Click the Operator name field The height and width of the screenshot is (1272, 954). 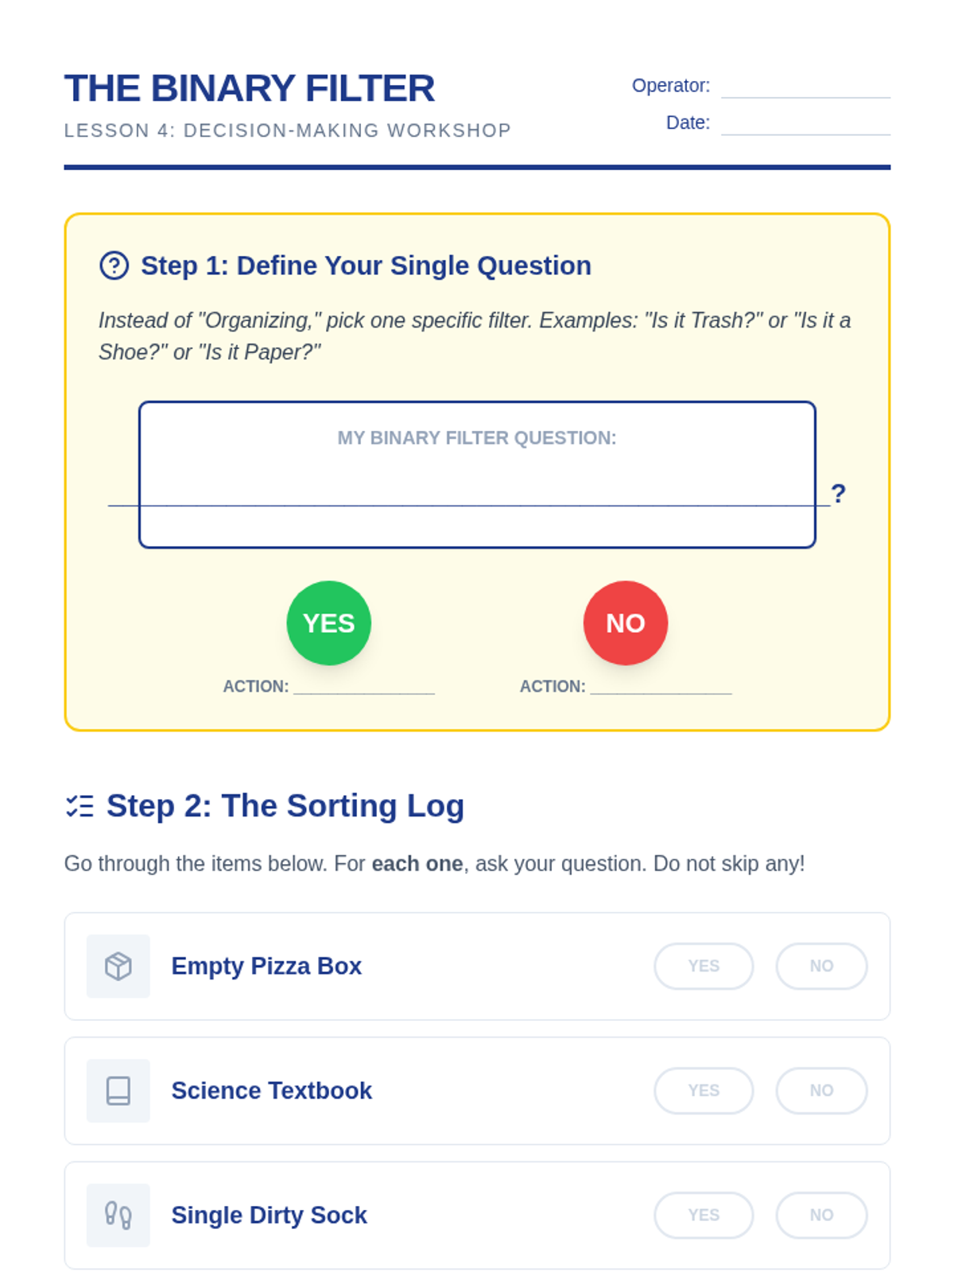coord(805,86)
